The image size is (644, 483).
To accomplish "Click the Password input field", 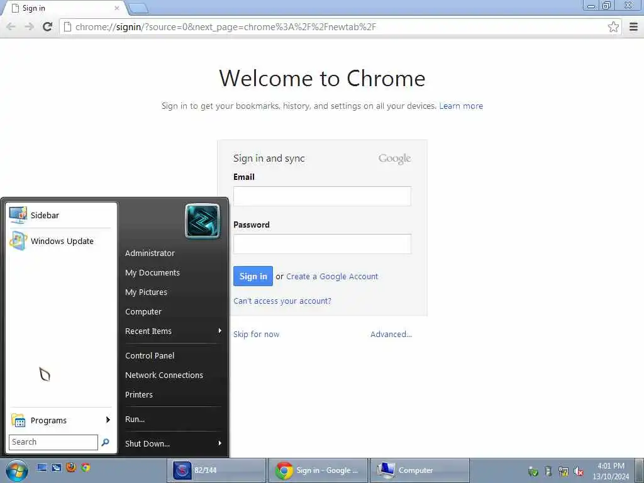I will (322, 244).
